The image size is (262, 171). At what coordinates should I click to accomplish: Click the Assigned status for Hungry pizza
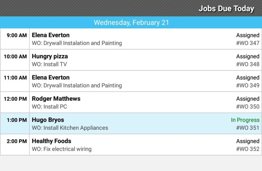click(248, 56)
